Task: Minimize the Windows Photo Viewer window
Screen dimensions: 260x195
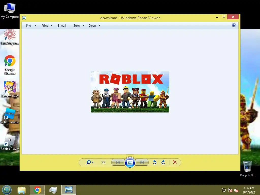Action: 217,17
